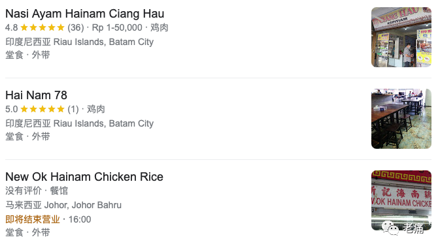Viewport: 438px width, 248px height.
Task: Click the orange 即将结束营业 closing-soon status
Action: 33,219
